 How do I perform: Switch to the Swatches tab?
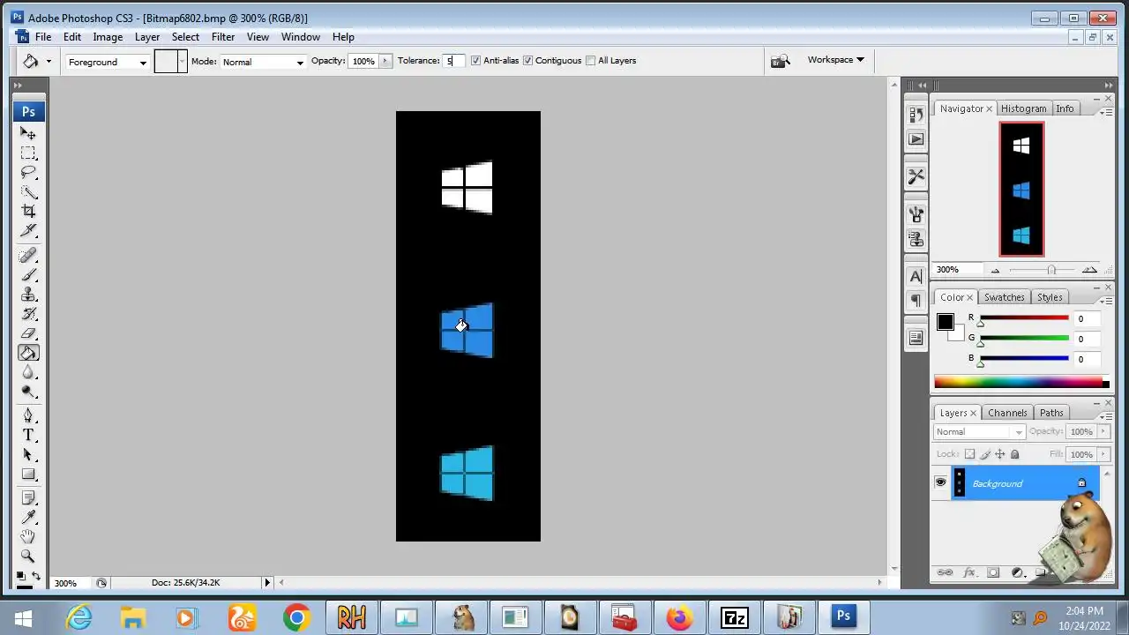coord(1004,297)
